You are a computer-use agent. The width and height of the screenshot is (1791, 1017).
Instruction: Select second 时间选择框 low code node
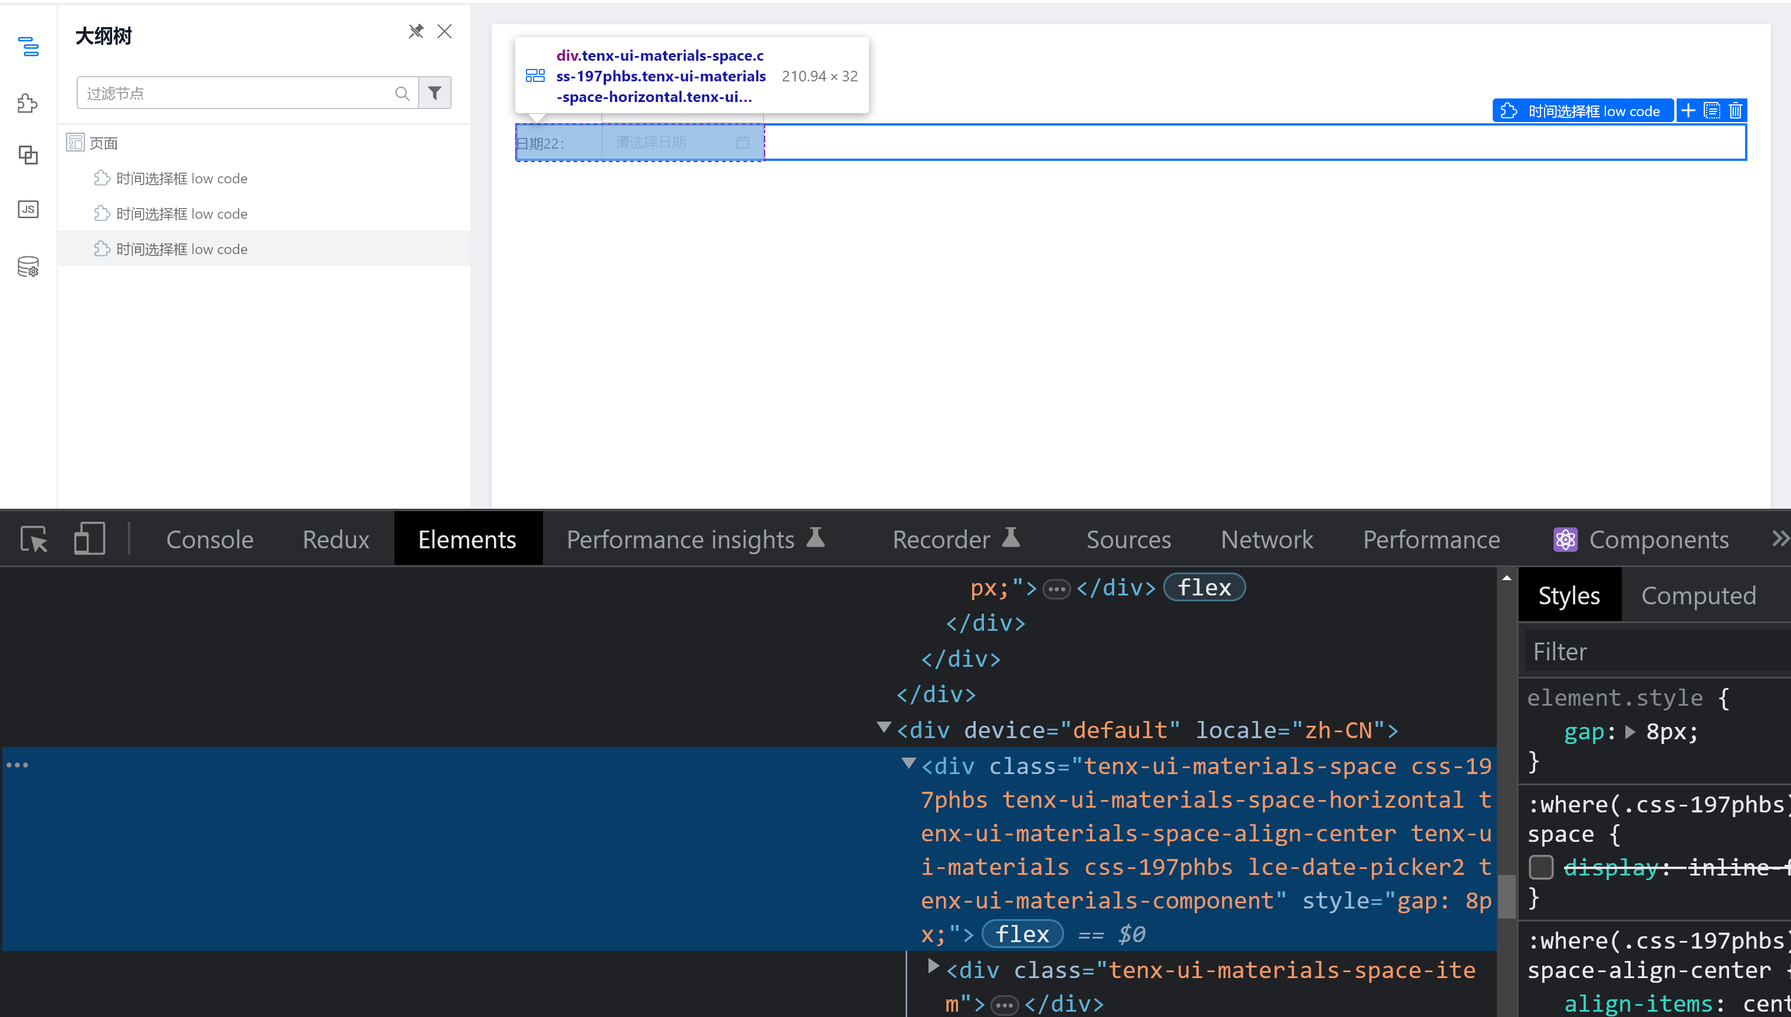264,214
